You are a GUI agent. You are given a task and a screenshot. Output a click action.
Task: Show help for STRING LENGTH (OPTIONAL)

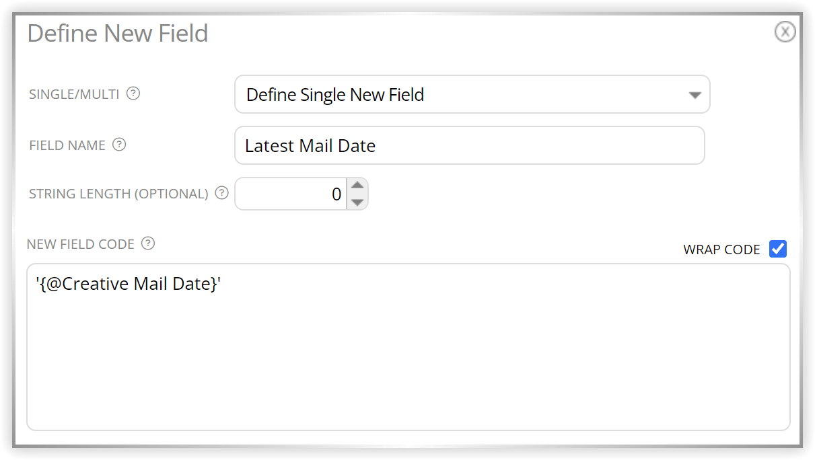click(222, 193)
